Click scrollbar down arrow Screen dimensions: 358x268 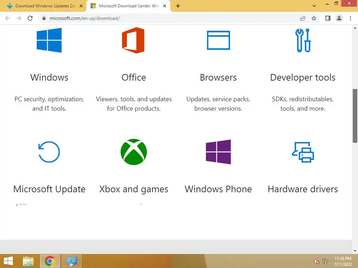tap(355, 251)
